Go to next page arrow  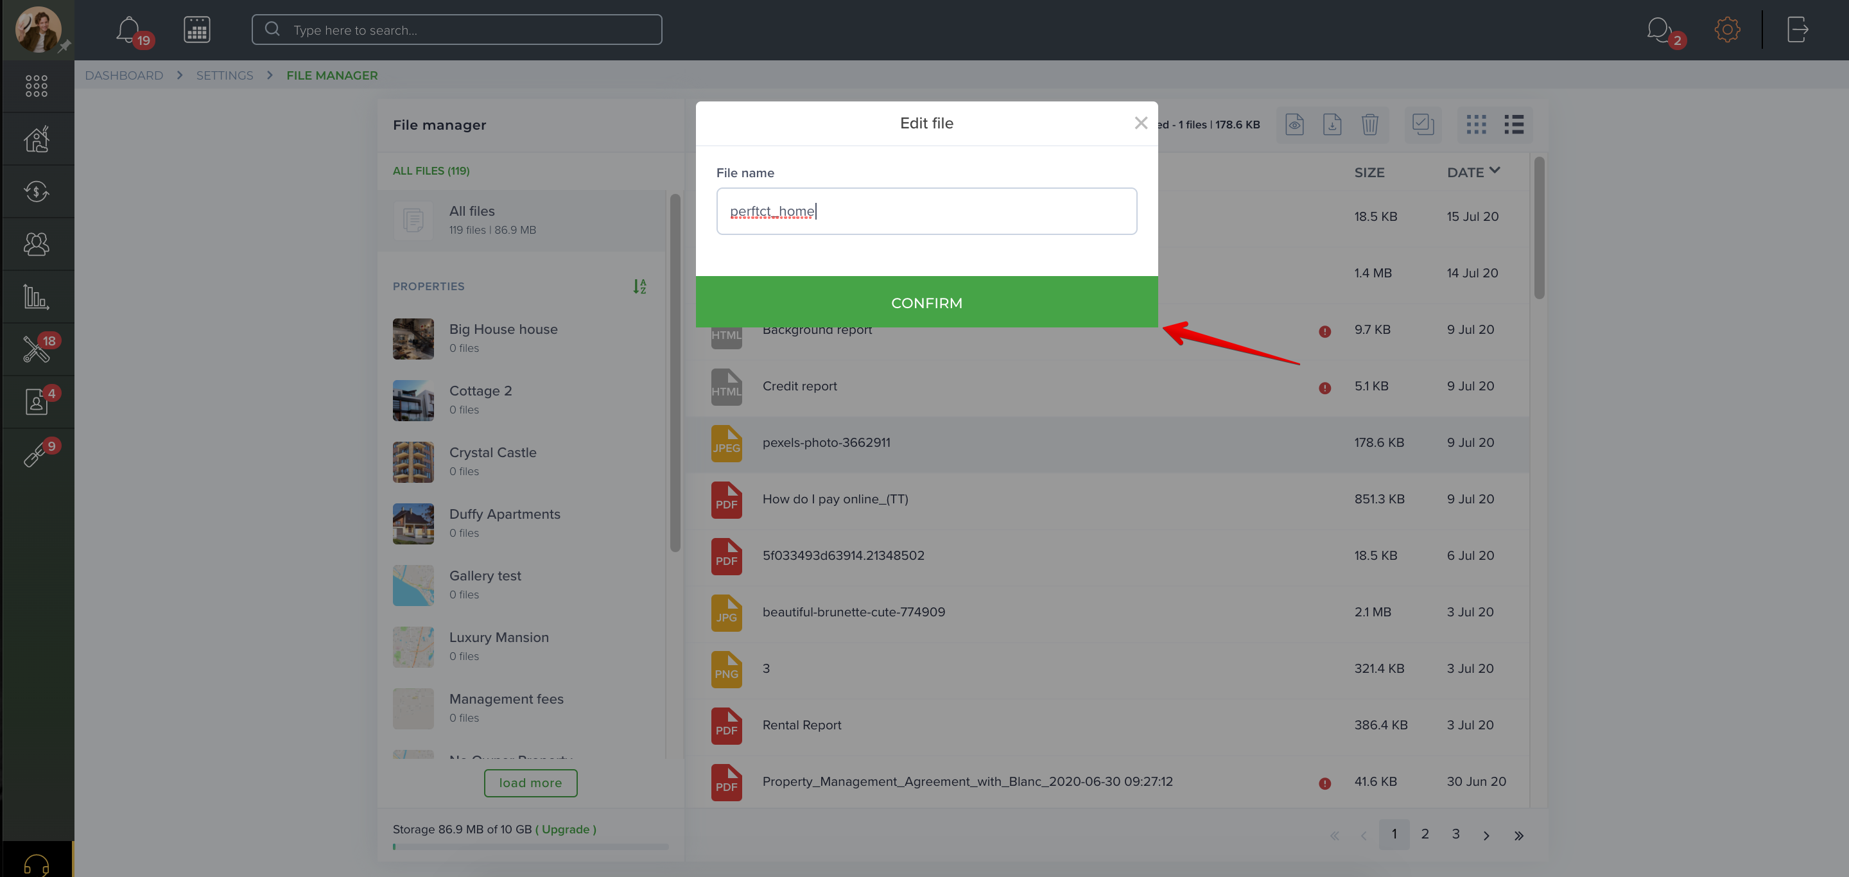(x=1486, y=835)
